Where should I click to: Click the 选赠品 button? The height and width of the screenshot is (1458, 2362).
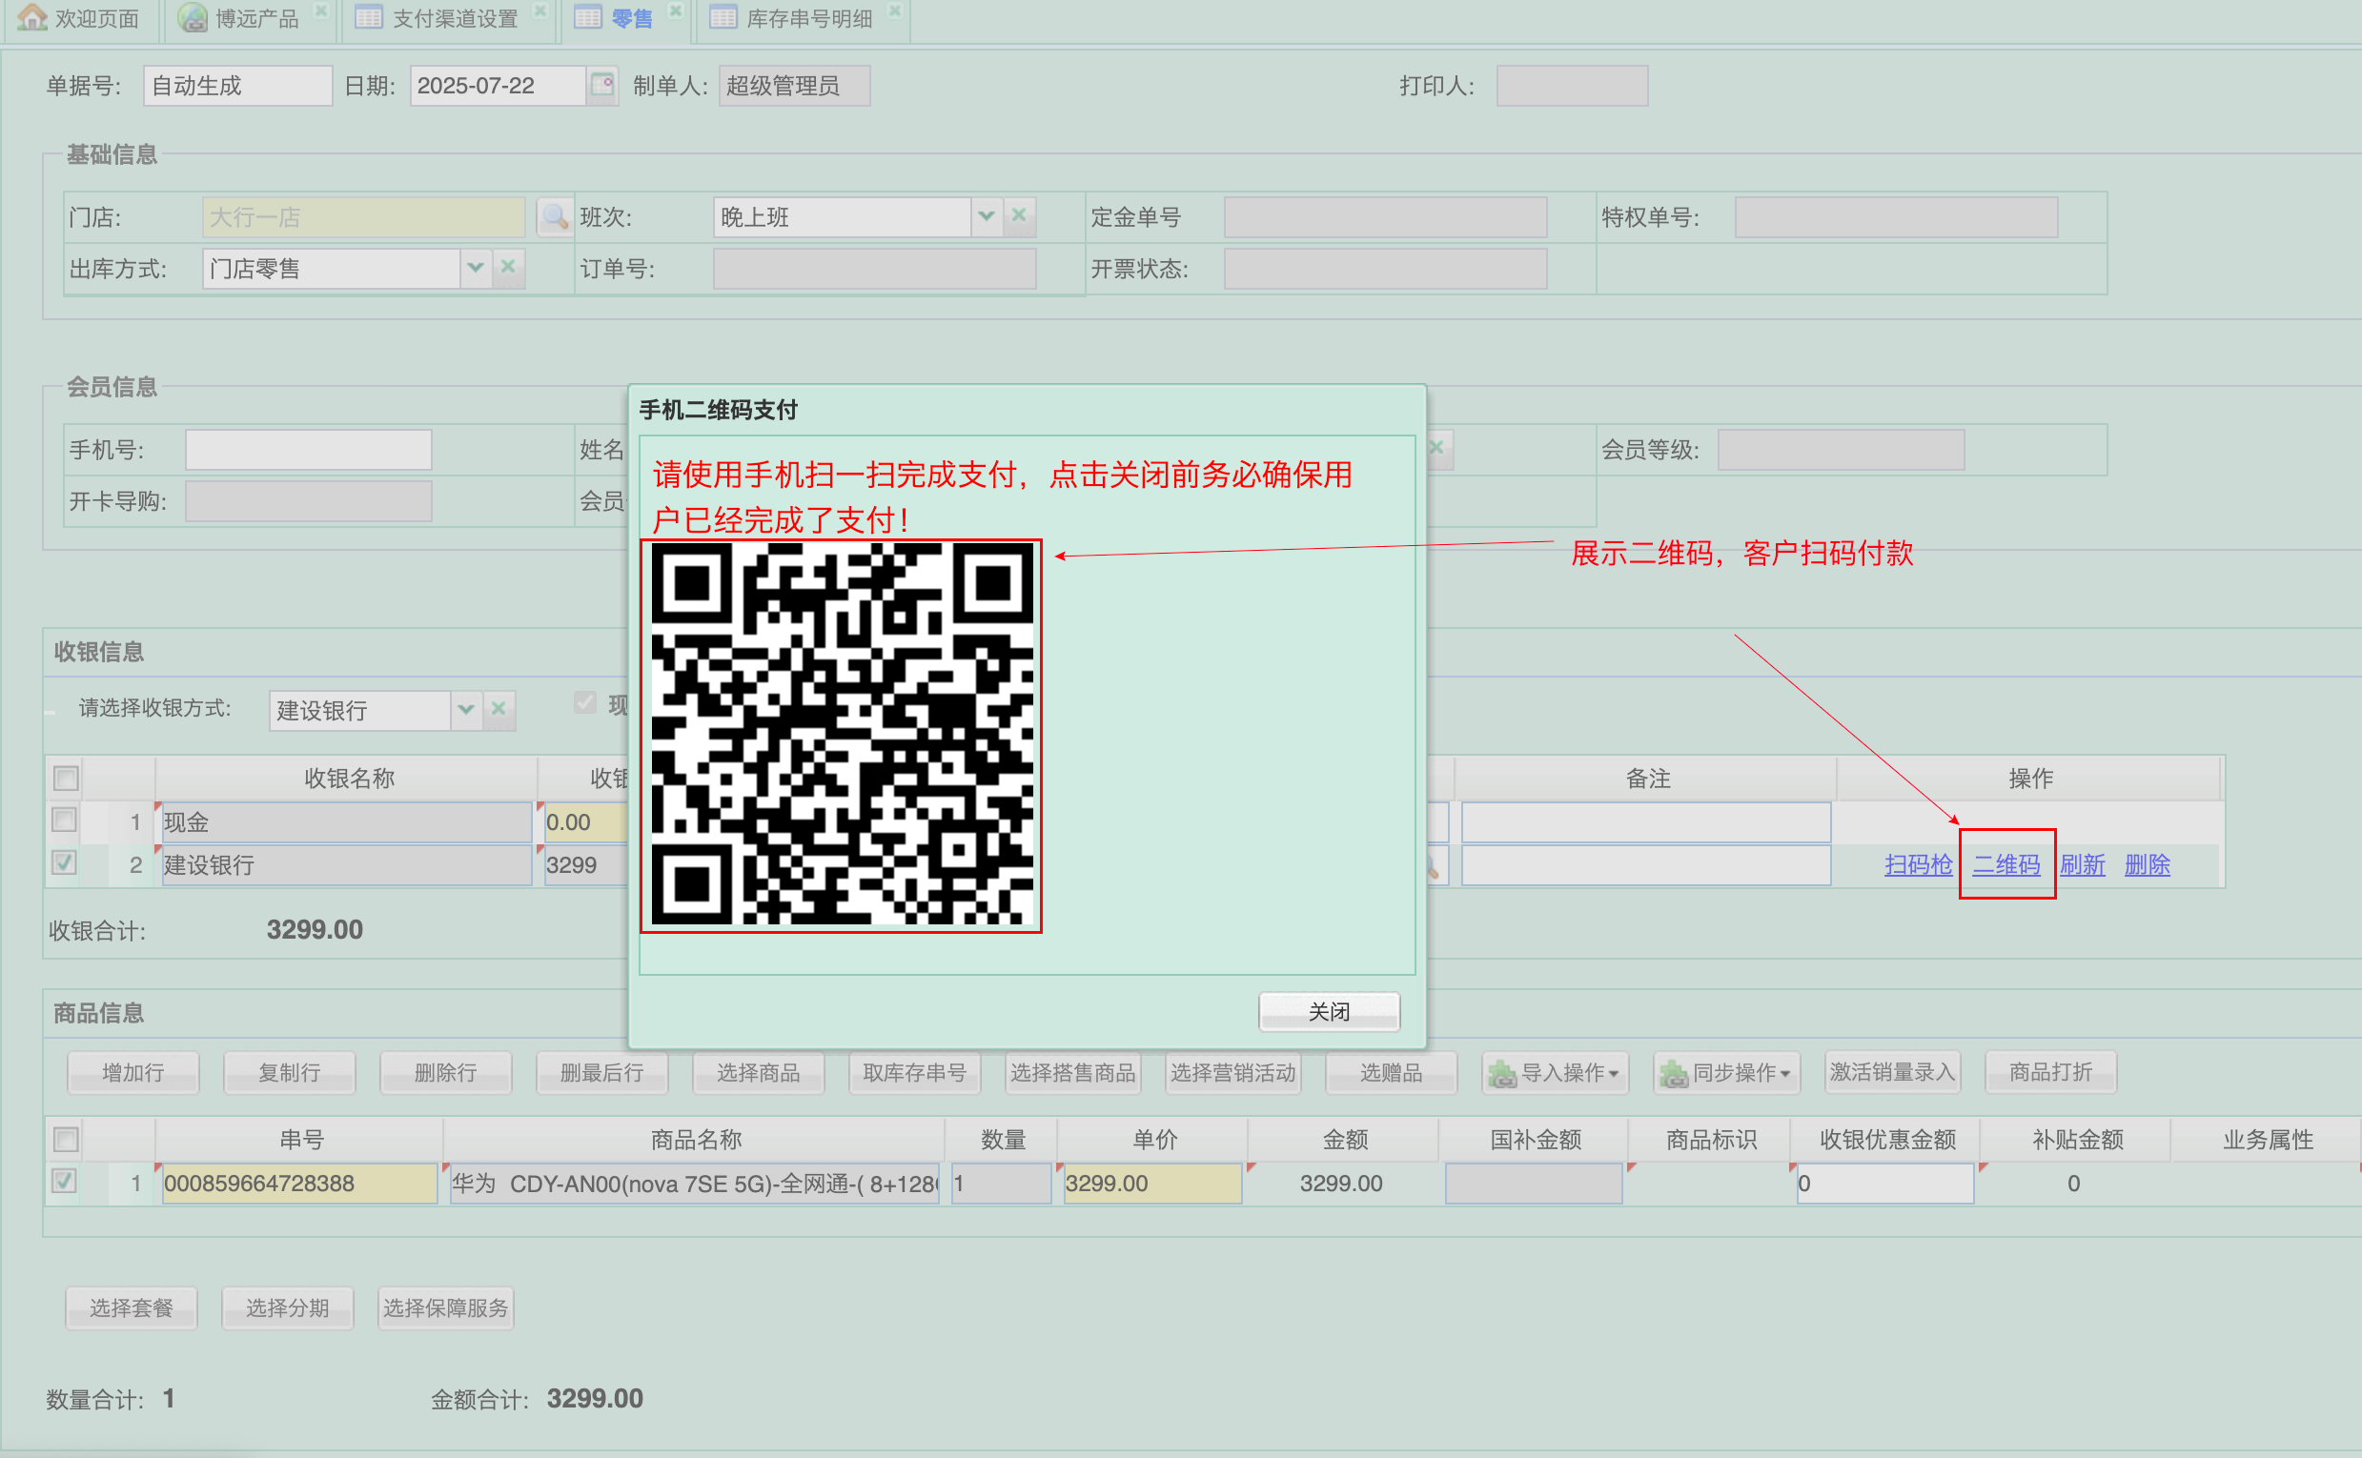point(1391,1073)
